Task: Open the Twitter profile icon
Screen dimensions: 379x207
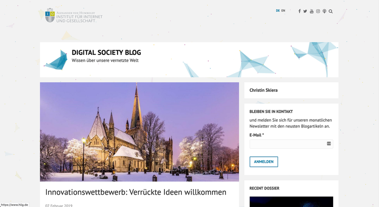Action: 305,11
